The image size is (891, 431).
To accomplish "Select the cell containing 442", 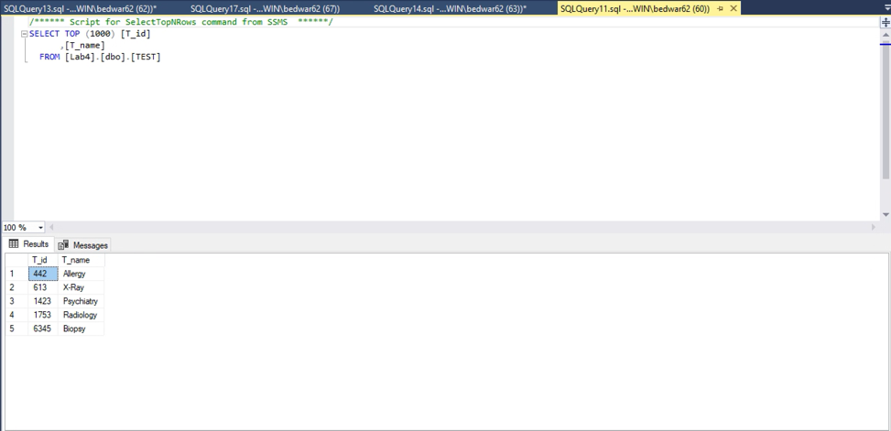I will click(x=43, y=274).
